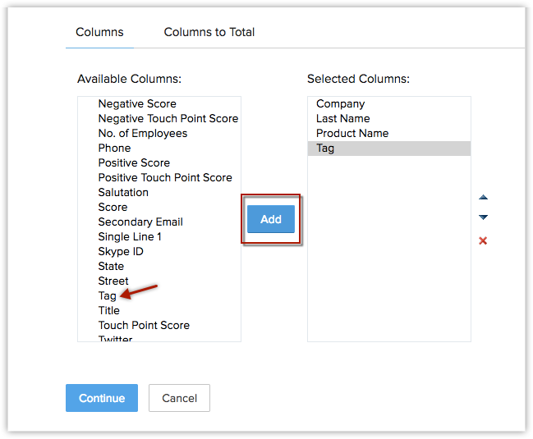Select Company in Selected Columns
This screenshot has width=533, height=439.
point(340,103)
